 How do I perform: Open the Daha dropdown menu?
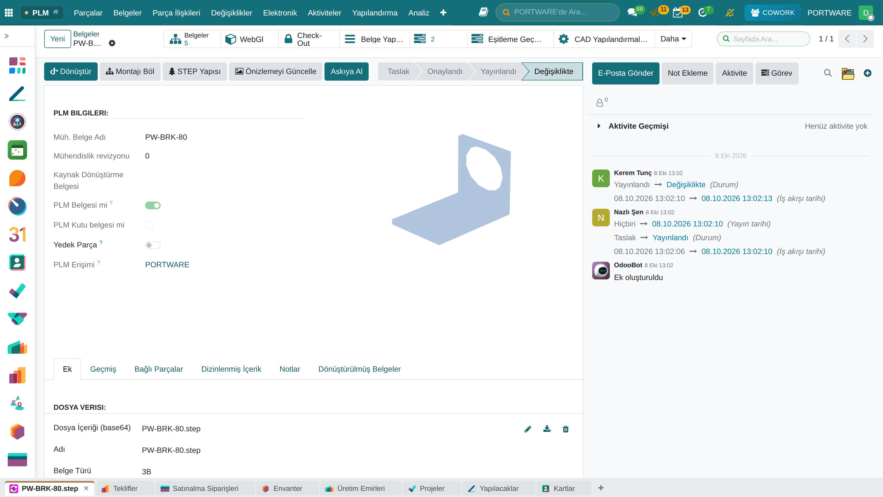(x=673, y=39)
